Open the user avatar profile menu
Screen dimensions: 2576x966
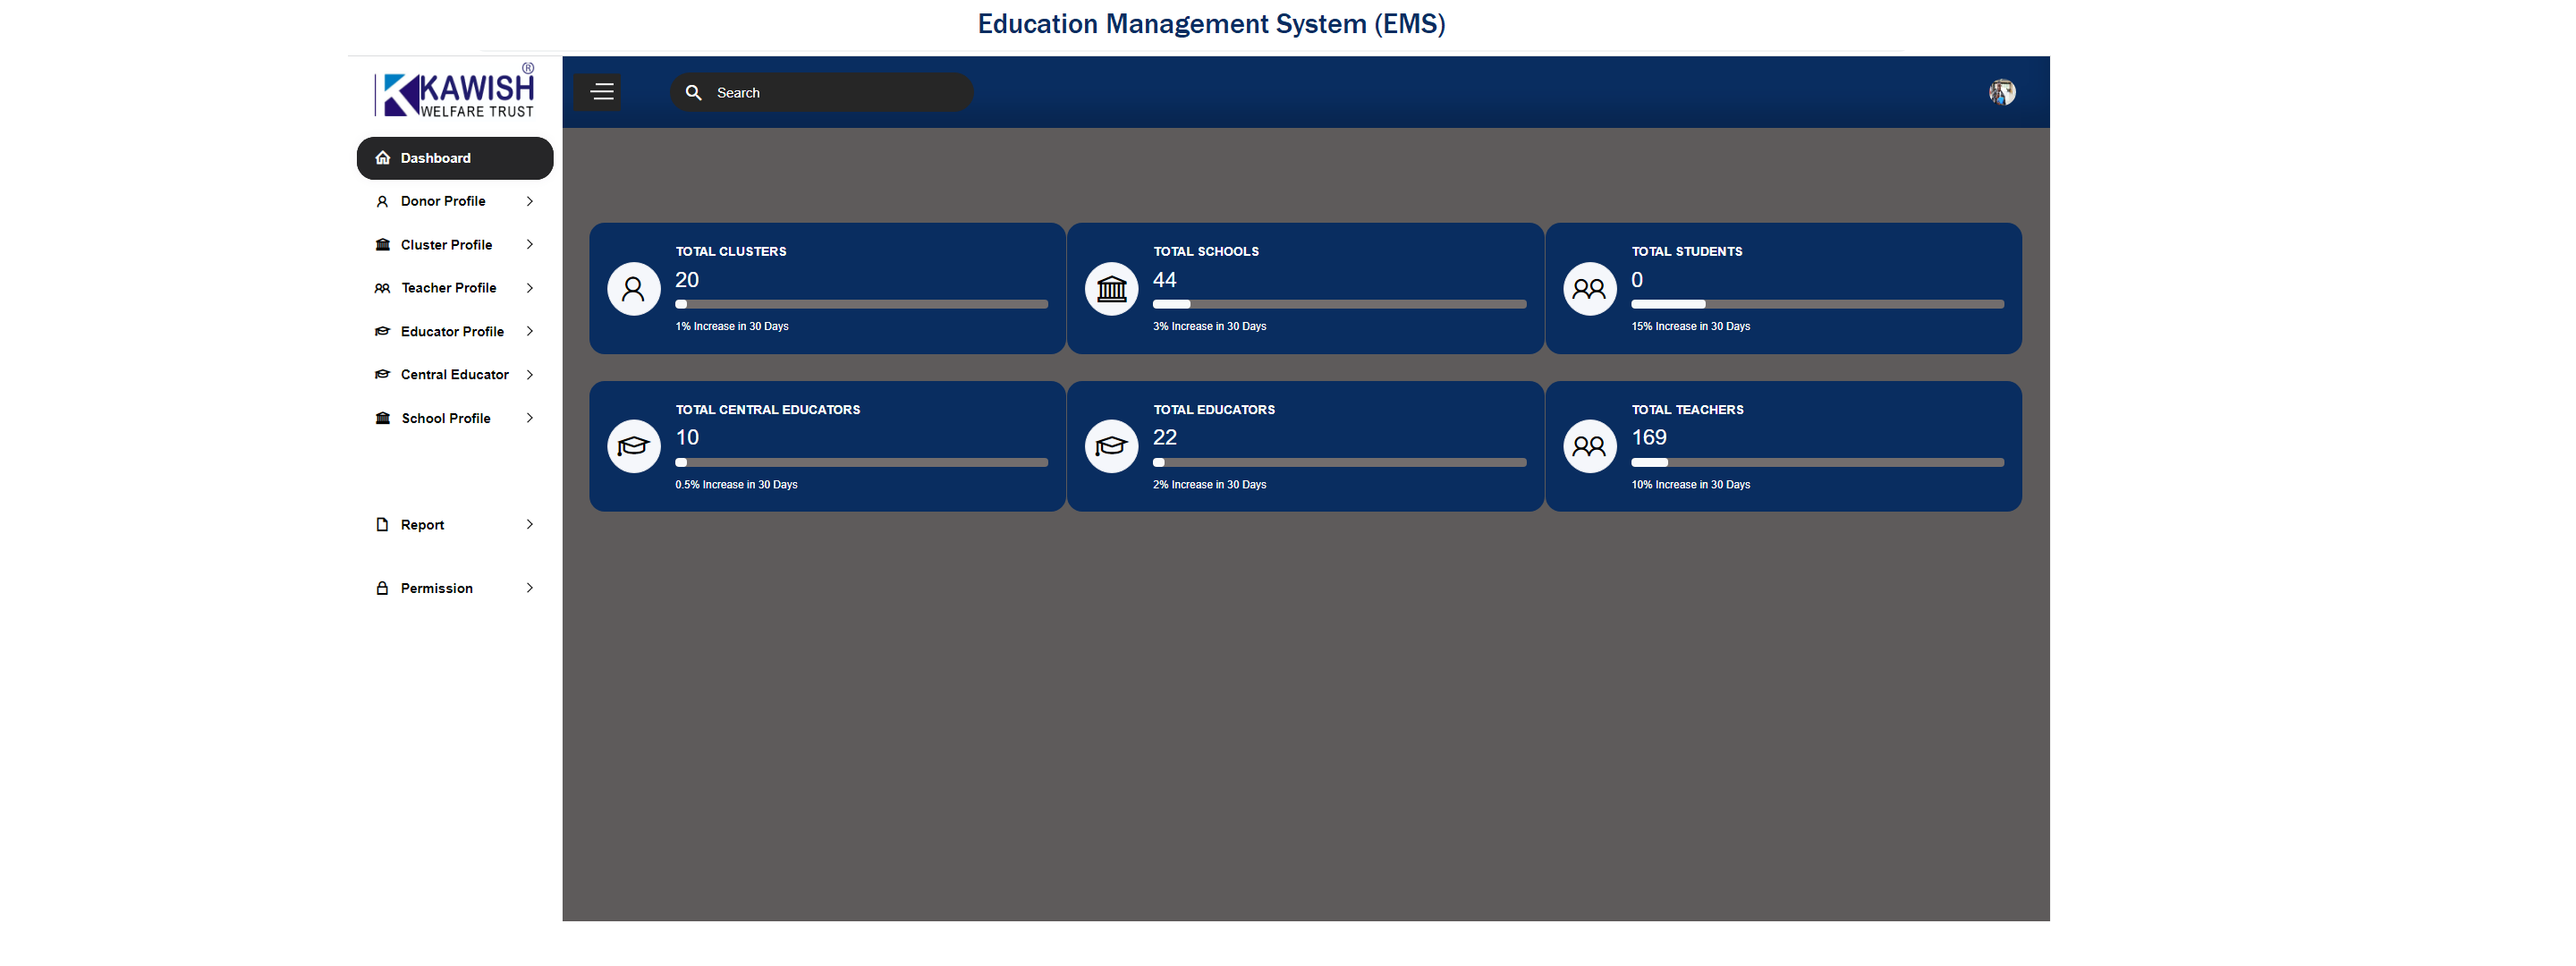pos(2001,92)
